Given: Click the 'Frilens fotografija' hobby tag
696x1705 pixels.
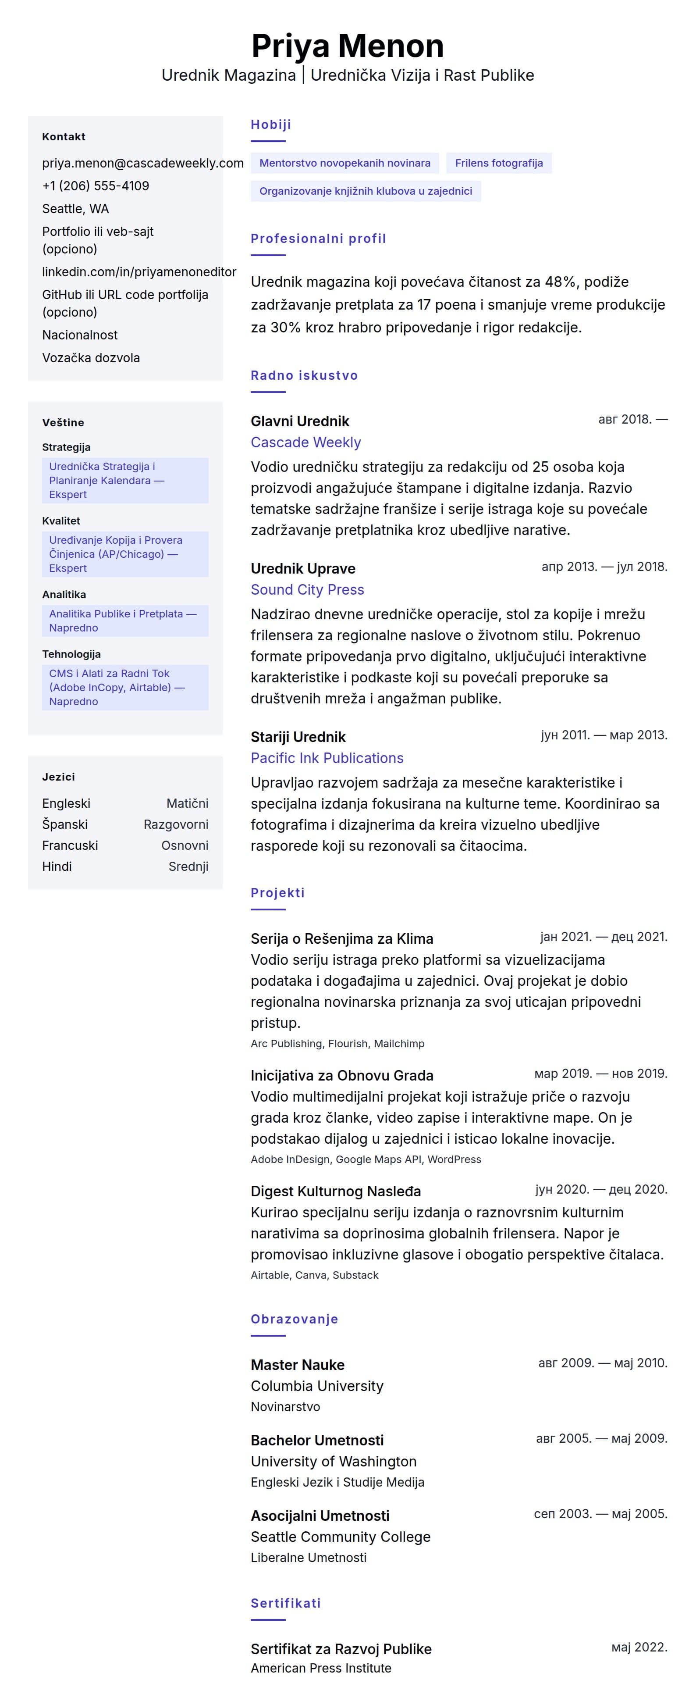Looking at the screenshot, I should coord(499,163).
